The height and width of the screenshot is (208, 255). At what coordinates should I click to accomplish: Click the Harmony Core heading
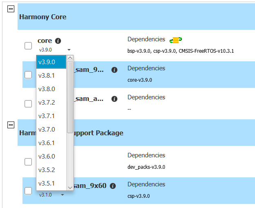43,17
